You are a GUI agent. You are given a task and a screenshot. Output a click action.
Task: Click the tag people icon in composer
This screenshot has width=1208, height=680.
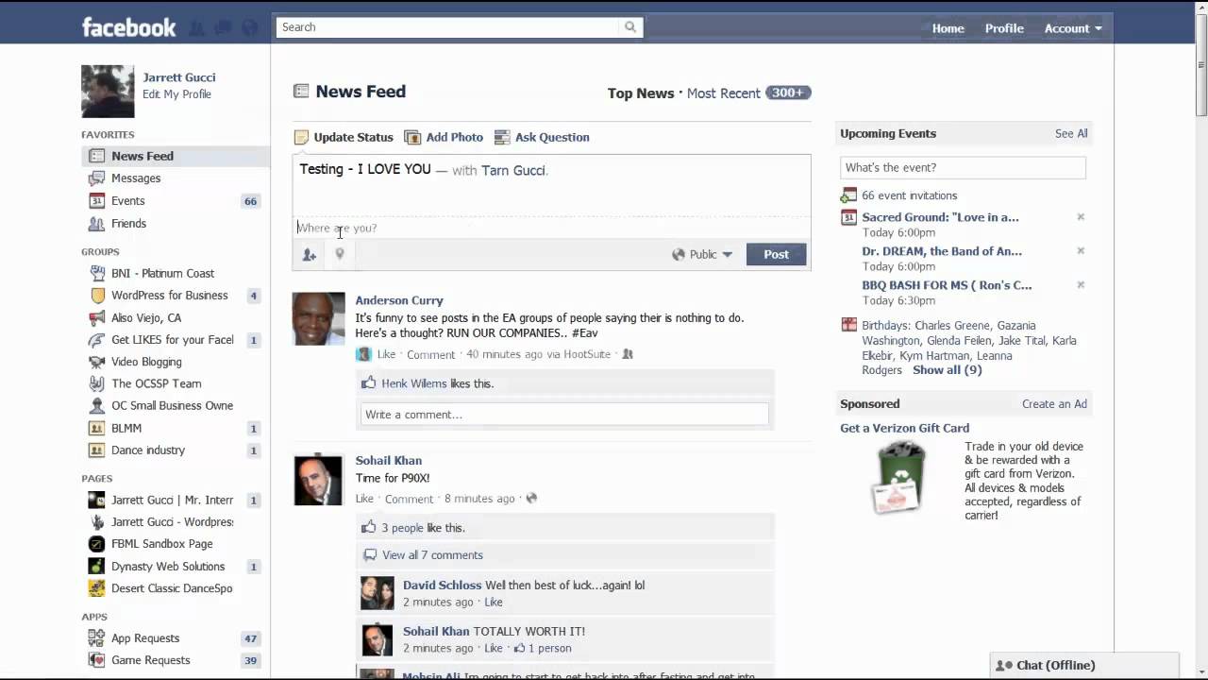pos(309,254)
